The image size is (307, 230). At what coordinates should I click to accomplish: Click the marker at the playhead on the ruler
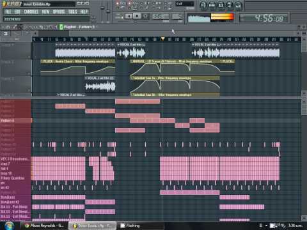click(162, 39)
